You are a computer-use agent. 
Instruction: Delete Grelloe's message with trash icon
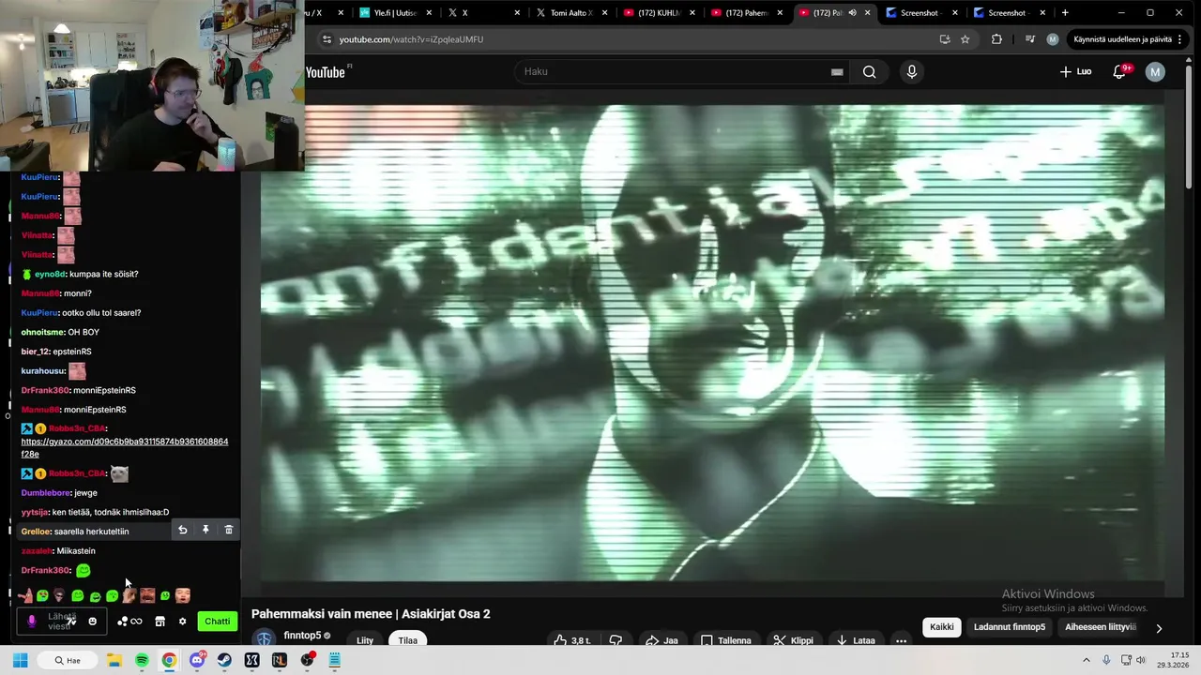pos(229,531)
